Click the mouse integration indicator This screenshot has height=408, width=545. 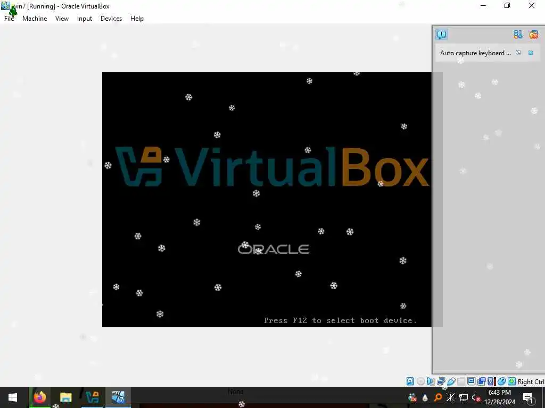(x=501, y=381)
